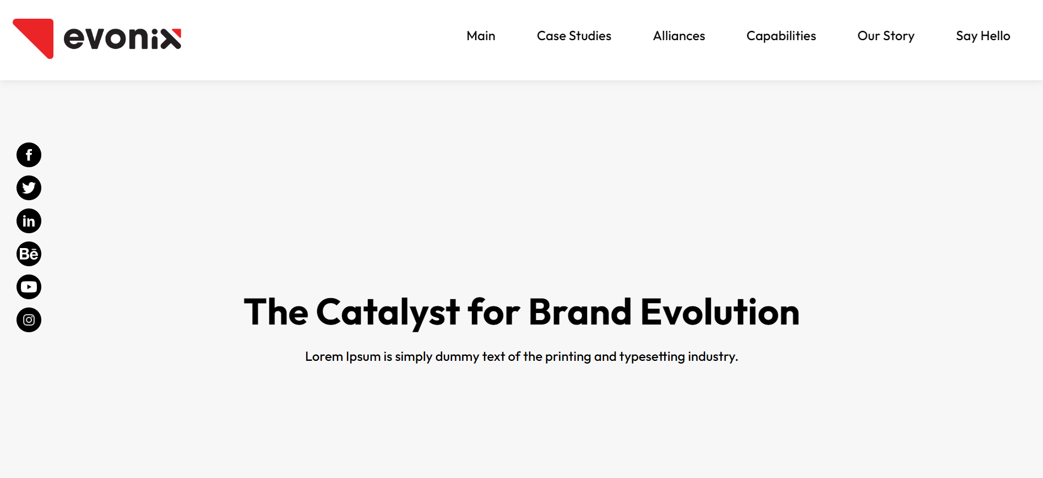
Task: Click the Evonix wordmark text
Action: pos(122,39)
